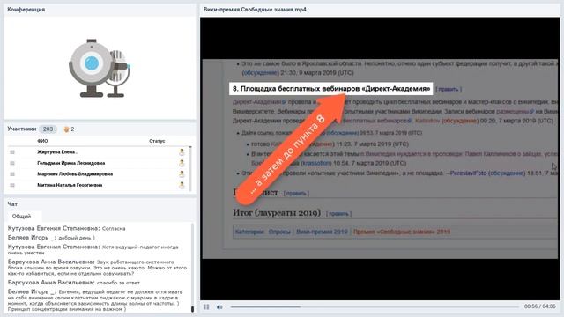Click the править link beside Итог (лауреаты 2019)
The image size is (564, 317).
[x=338, y=213]
